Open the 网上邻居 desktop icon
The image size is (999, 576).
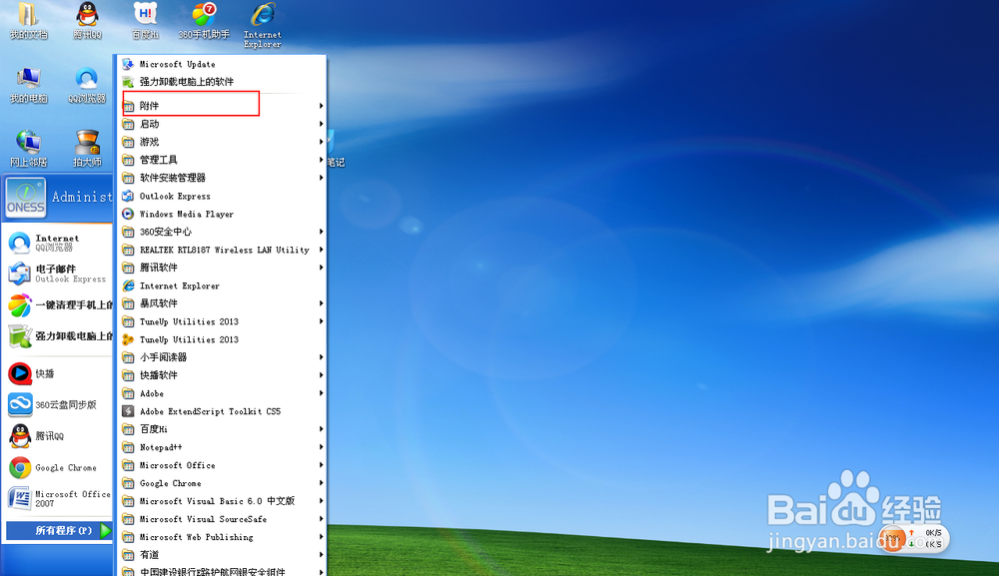(28, 149)
